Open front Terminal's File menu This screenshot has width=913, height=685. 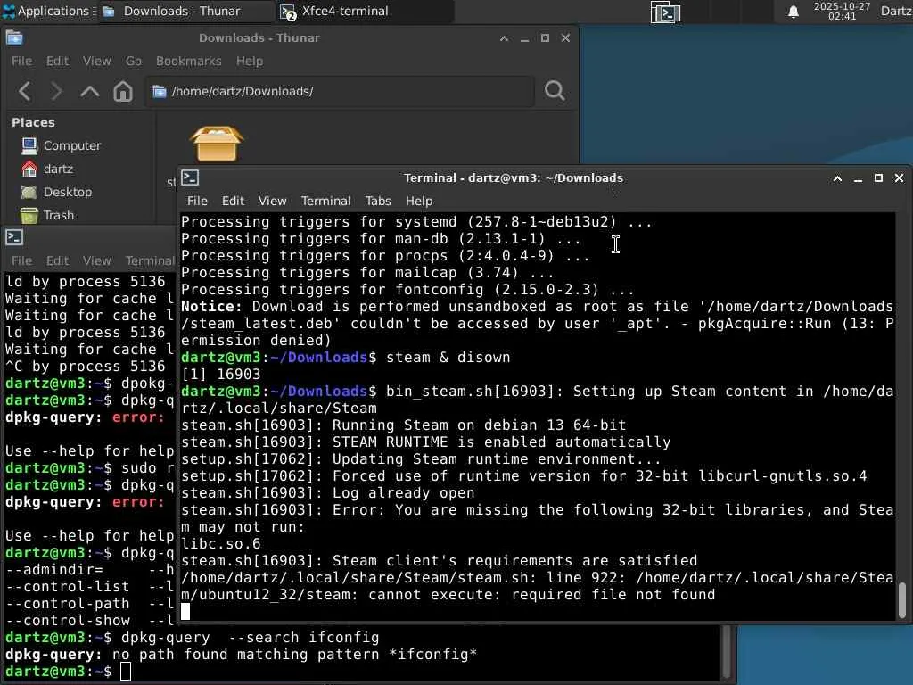point(197,201)
